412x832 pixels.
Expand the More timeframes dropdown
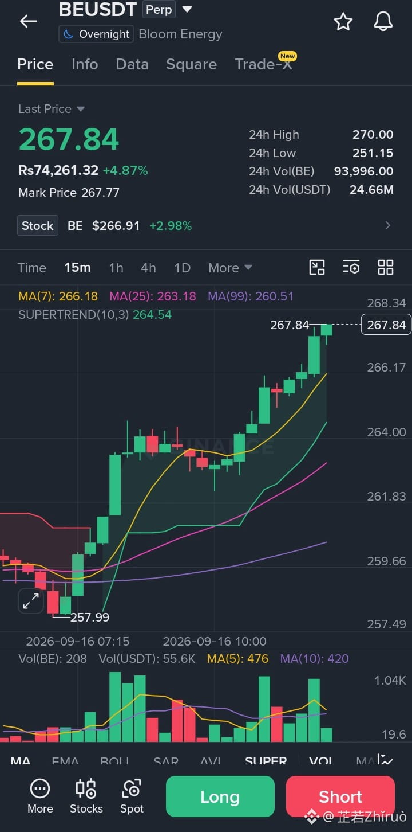[x=230, y=268]
